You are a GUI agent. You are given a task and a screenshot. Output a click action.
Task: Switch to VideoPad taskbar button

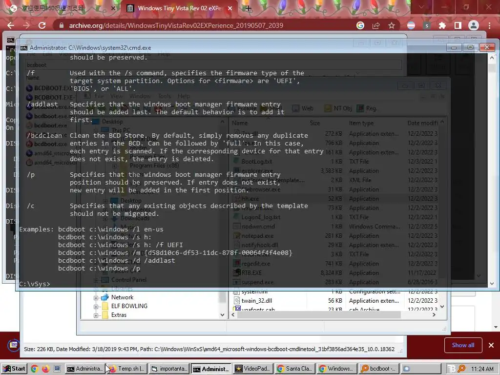coord(253,369)
